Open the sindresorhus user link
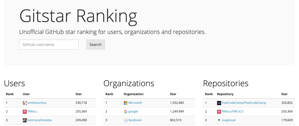The width and height of the screenshot is (299, 126). pyautogui.click(x=37, y=103)
